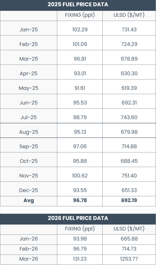
Task: Select the Feb-25 fixing value 101.09
Action: (80, 44)
